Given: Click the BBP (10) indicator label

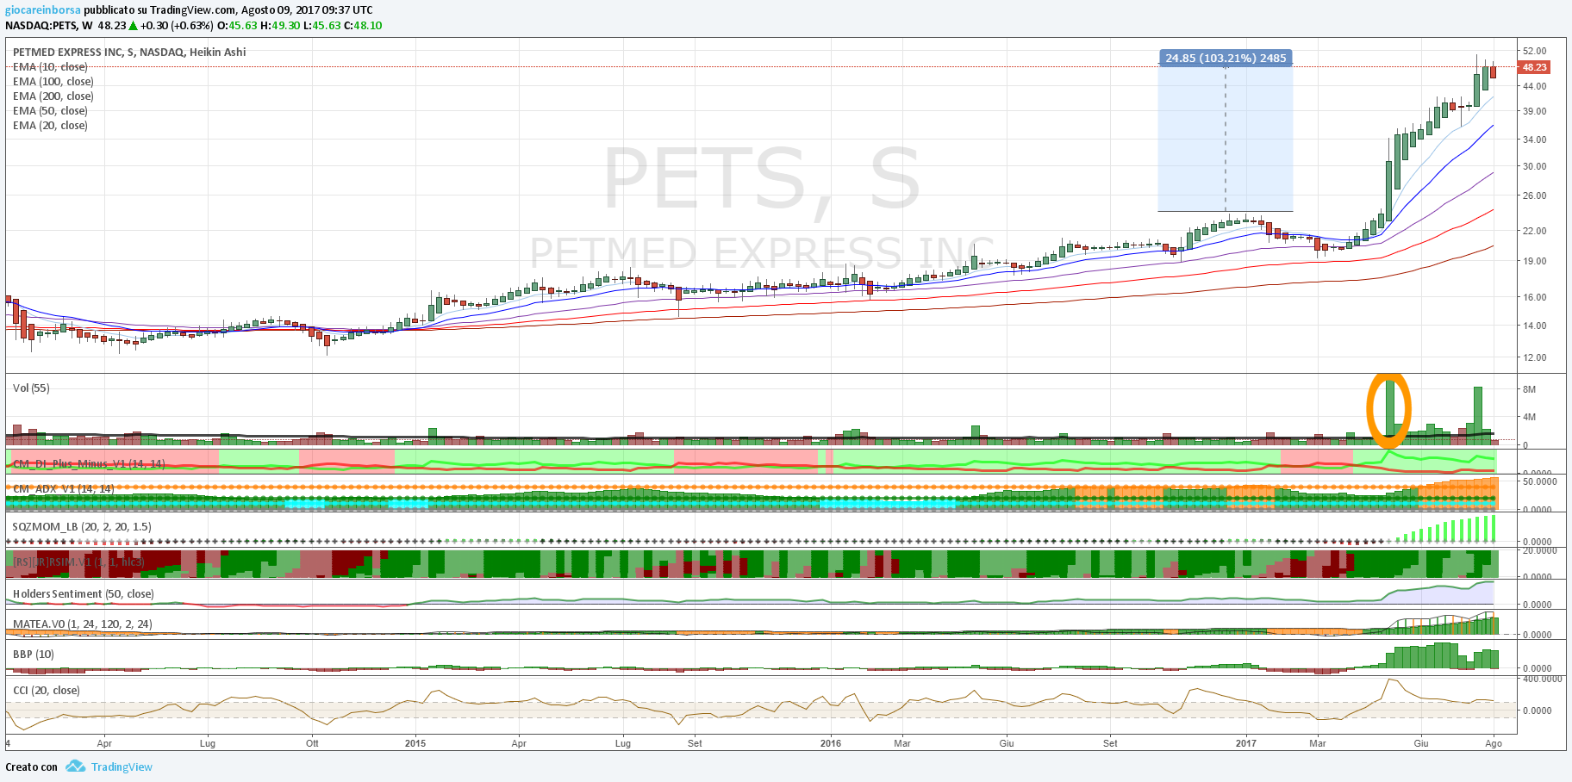Looking at the screenshot, I should (34, 655).
